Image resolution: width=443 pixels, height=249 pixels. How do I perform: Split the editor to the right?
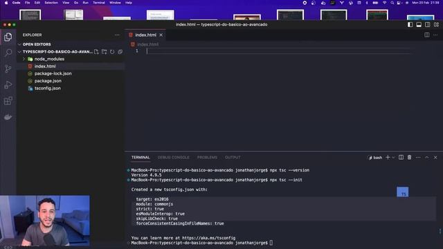pos(427,35)
